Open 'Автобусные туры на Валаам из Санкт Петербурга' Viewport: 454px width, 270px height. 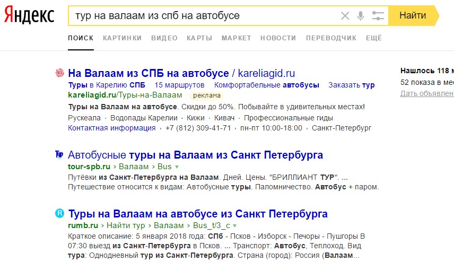(x=195, y=155)
